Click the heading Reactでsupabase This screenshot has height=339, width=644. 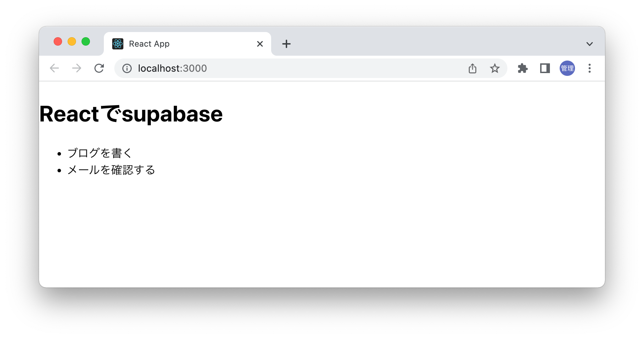coord(131,114)
